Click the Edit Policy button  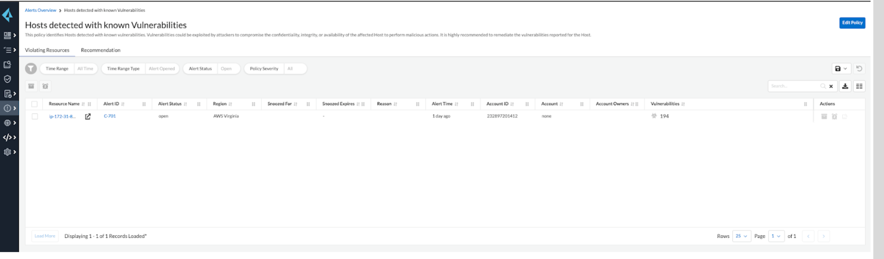852,23
